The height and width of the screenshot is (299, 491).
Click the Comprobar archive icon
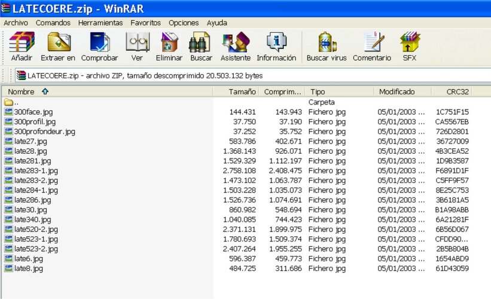click(x=100, y=42)
